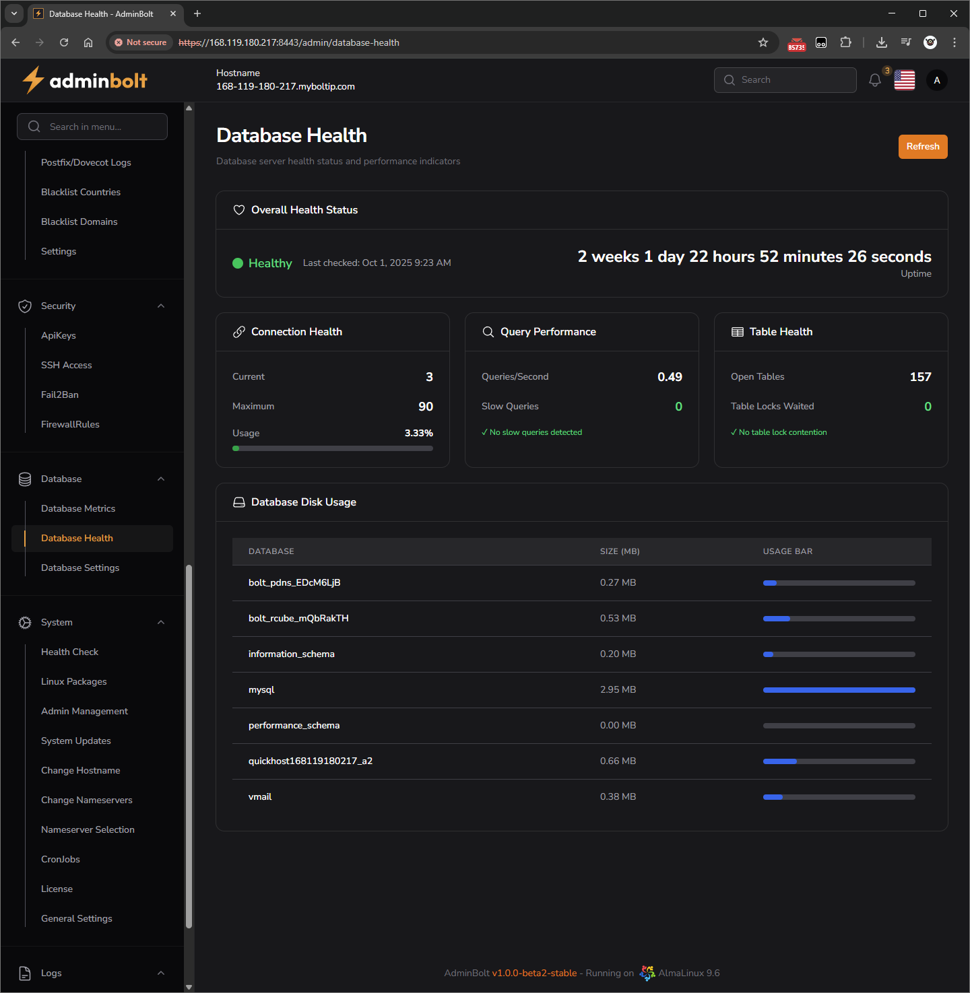Collapse the Database menu section

click(161, 479)
